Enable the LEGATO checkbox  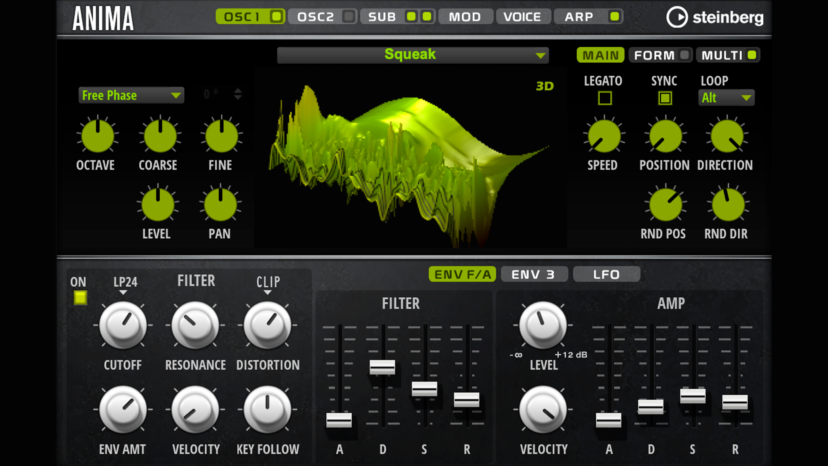(605, 98)
